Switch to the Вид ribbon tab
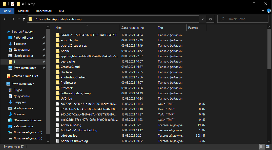Screen dimensions: 272x150 [61, 11]
